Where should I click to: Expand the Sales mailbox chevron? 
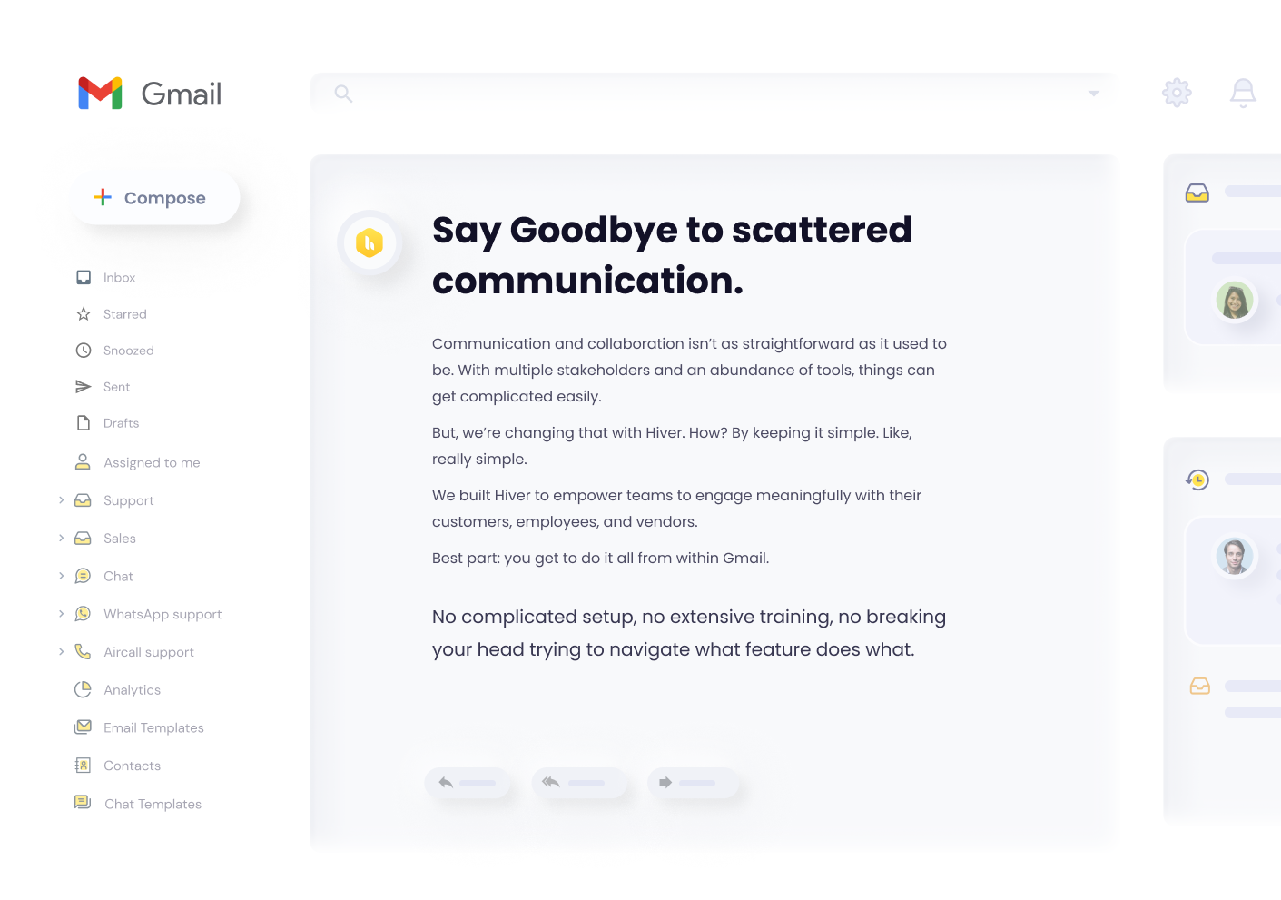[61, 538]
